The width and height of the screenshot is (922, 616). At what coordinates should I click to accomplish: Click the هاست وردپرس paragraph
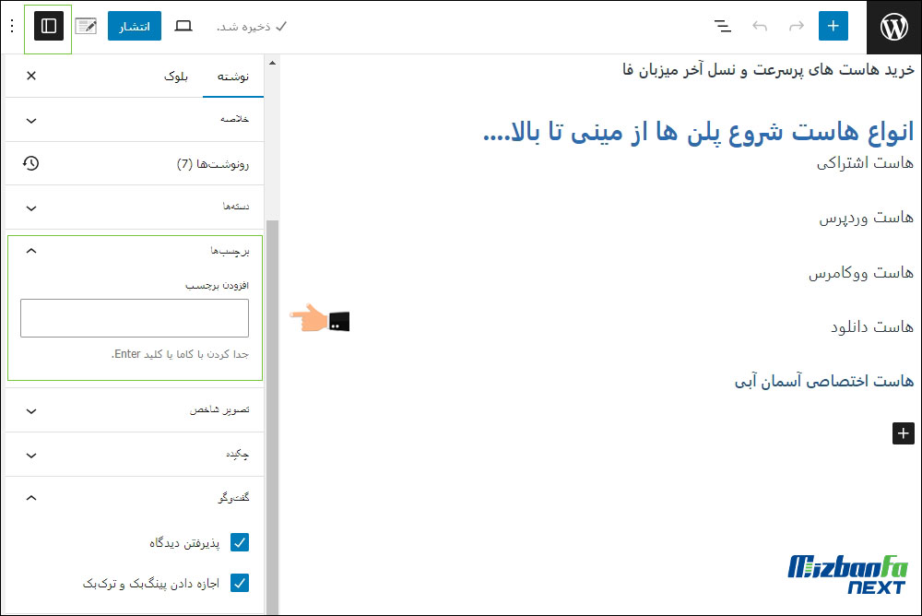pyautogui.click(x=866, y=218)
